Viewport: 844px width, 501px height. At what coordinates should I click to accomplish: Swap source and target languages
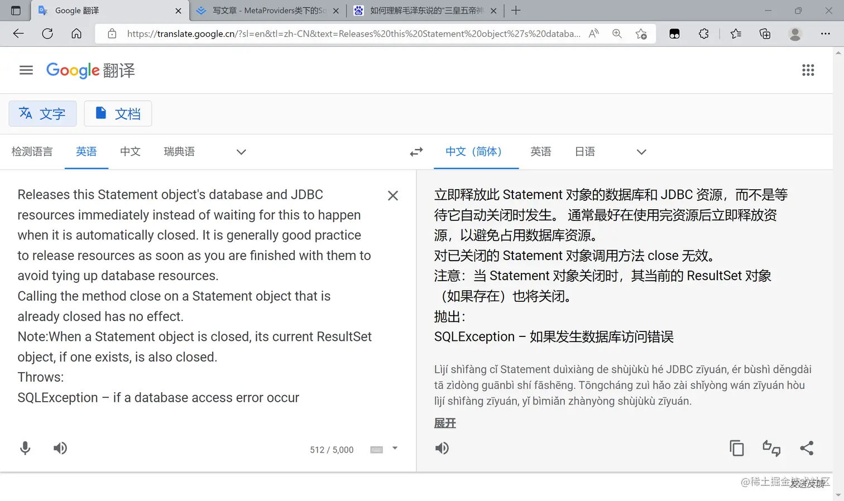(416, 152)
